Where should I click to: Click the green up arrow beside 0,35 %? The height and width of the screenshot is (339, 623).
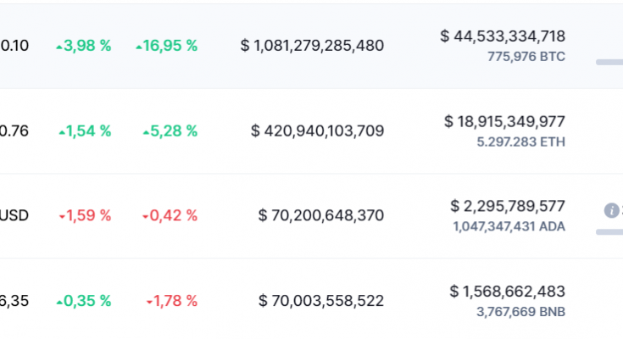[x=59, y=303]
